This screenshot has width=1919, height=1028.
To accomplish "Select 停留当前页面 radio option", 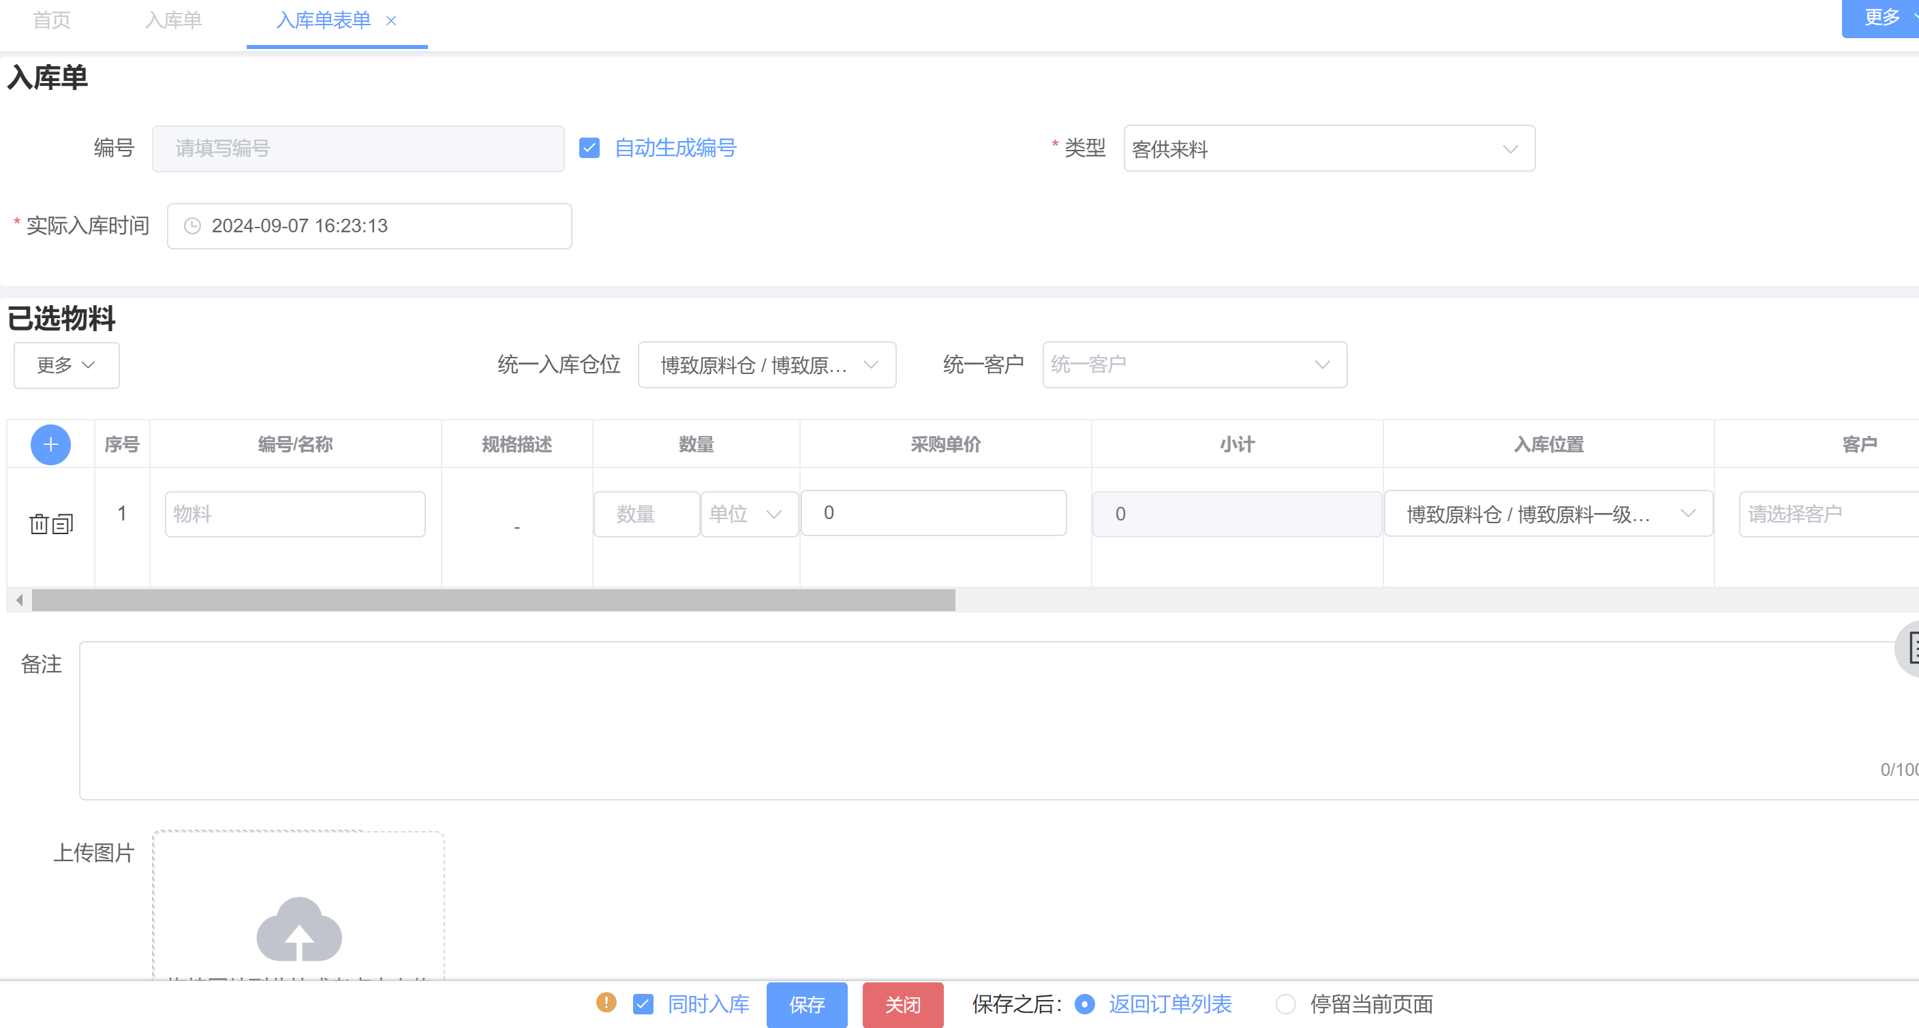I will coord(1286,1004).
